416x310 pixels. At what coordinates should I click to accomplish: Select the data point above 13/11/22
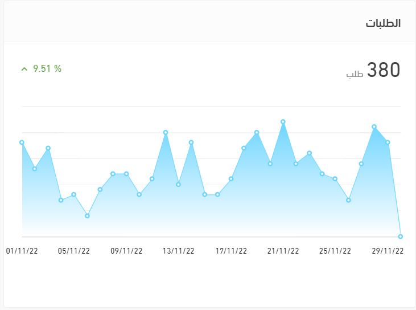coord(179,185)
